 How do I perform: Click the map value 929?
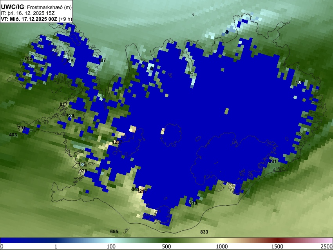[83, 171]
